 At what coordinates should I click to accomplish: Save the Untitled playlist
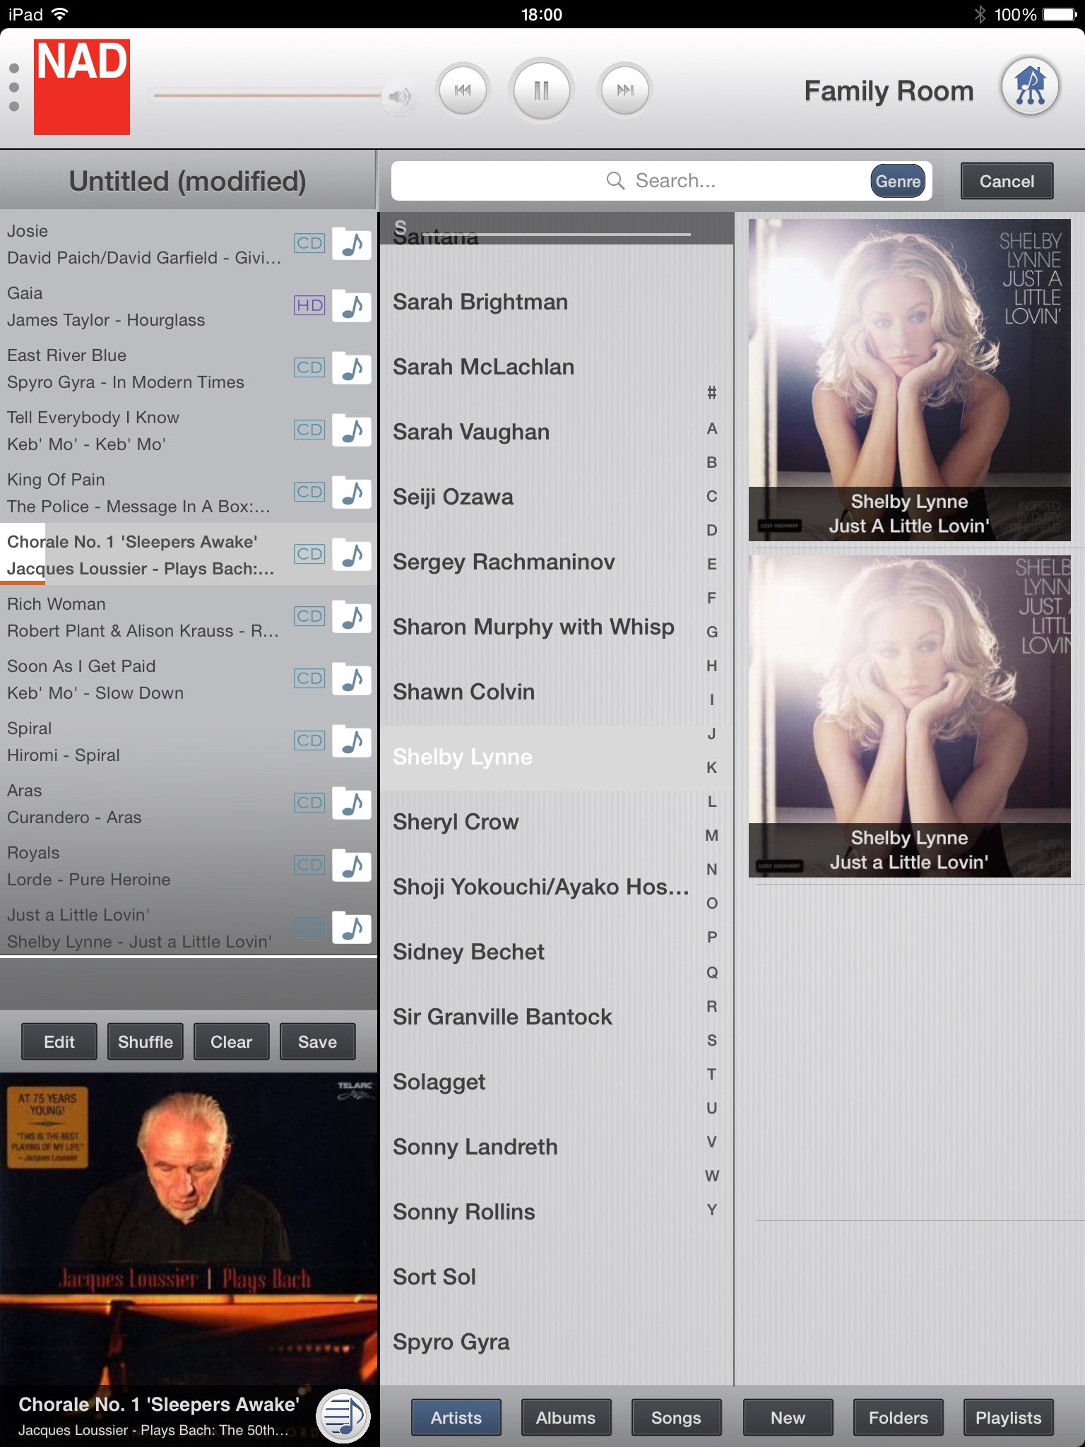(x=317, y=1041)
